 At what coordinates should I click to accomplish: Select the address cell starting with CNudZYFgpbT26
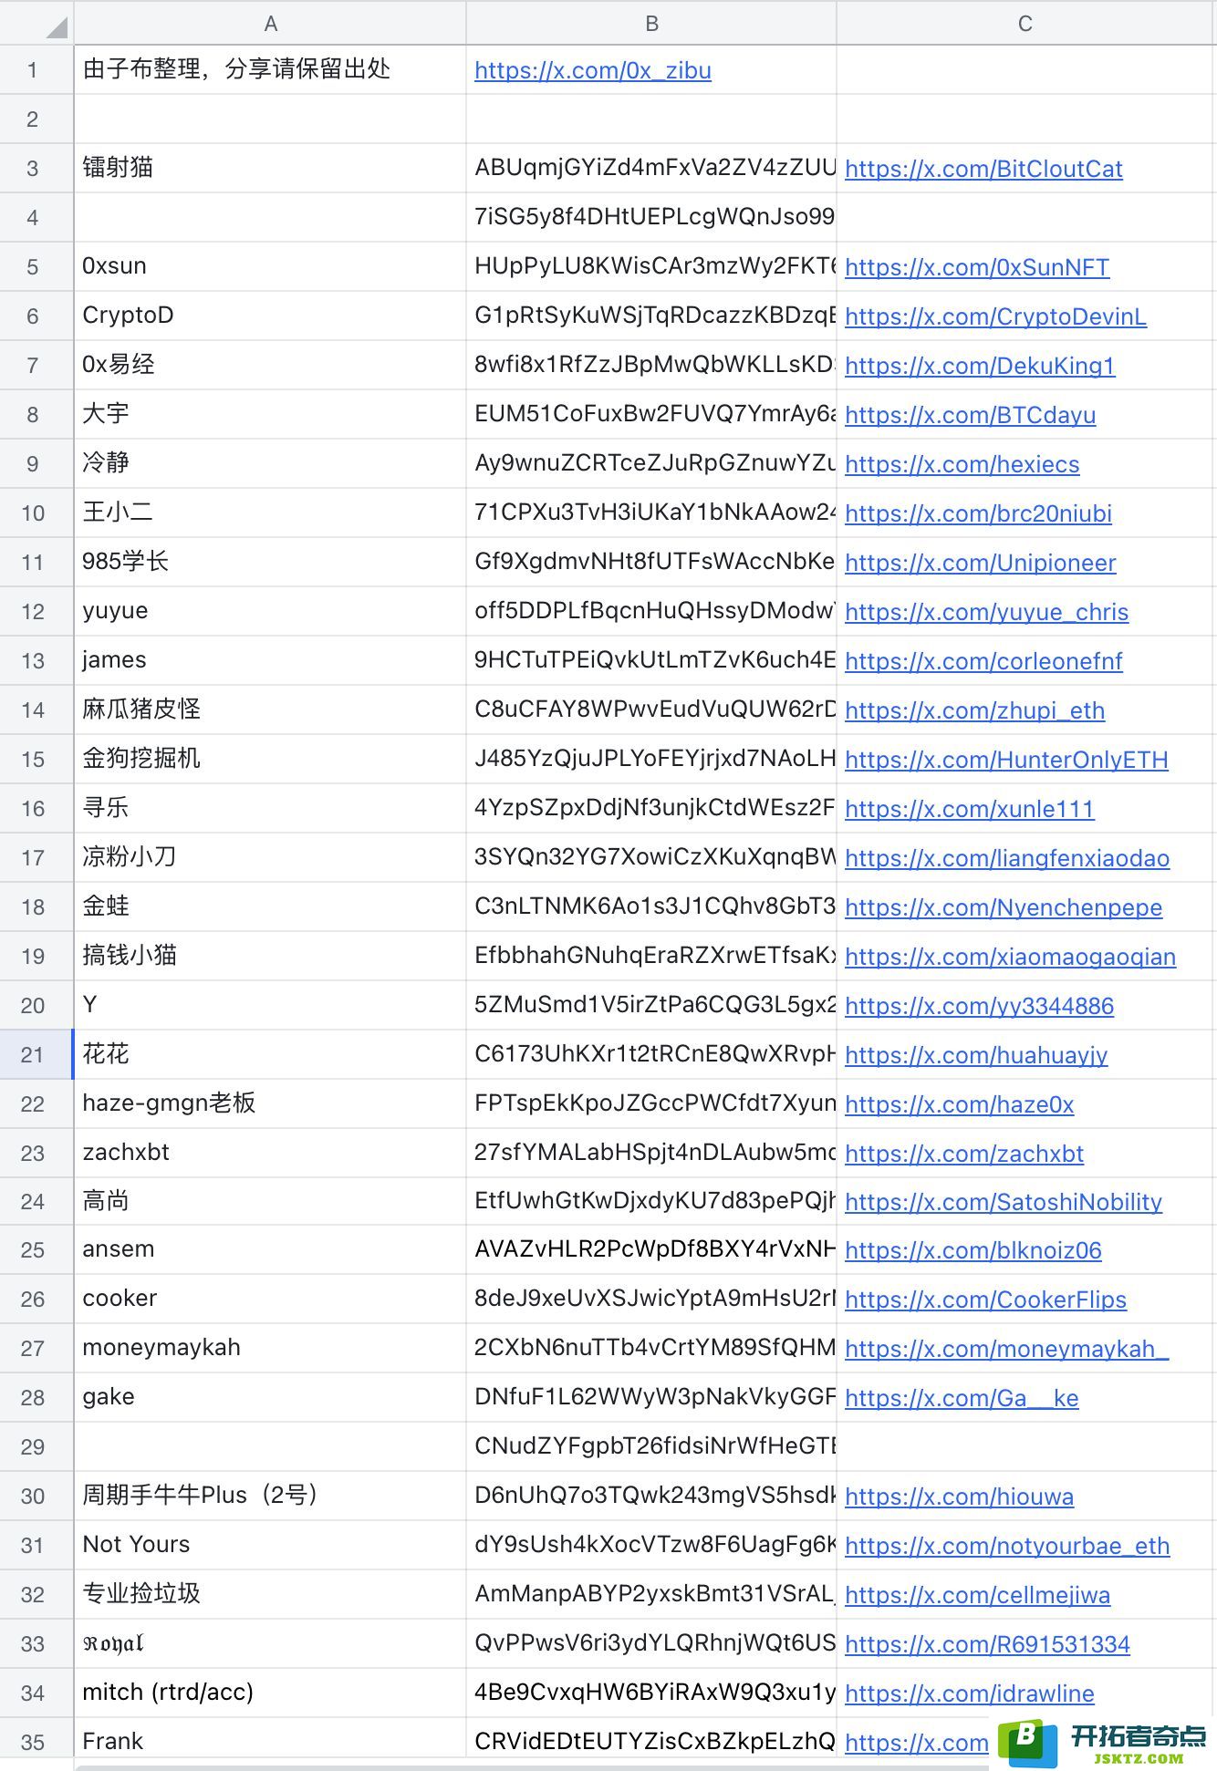[x=651, y=1446]
